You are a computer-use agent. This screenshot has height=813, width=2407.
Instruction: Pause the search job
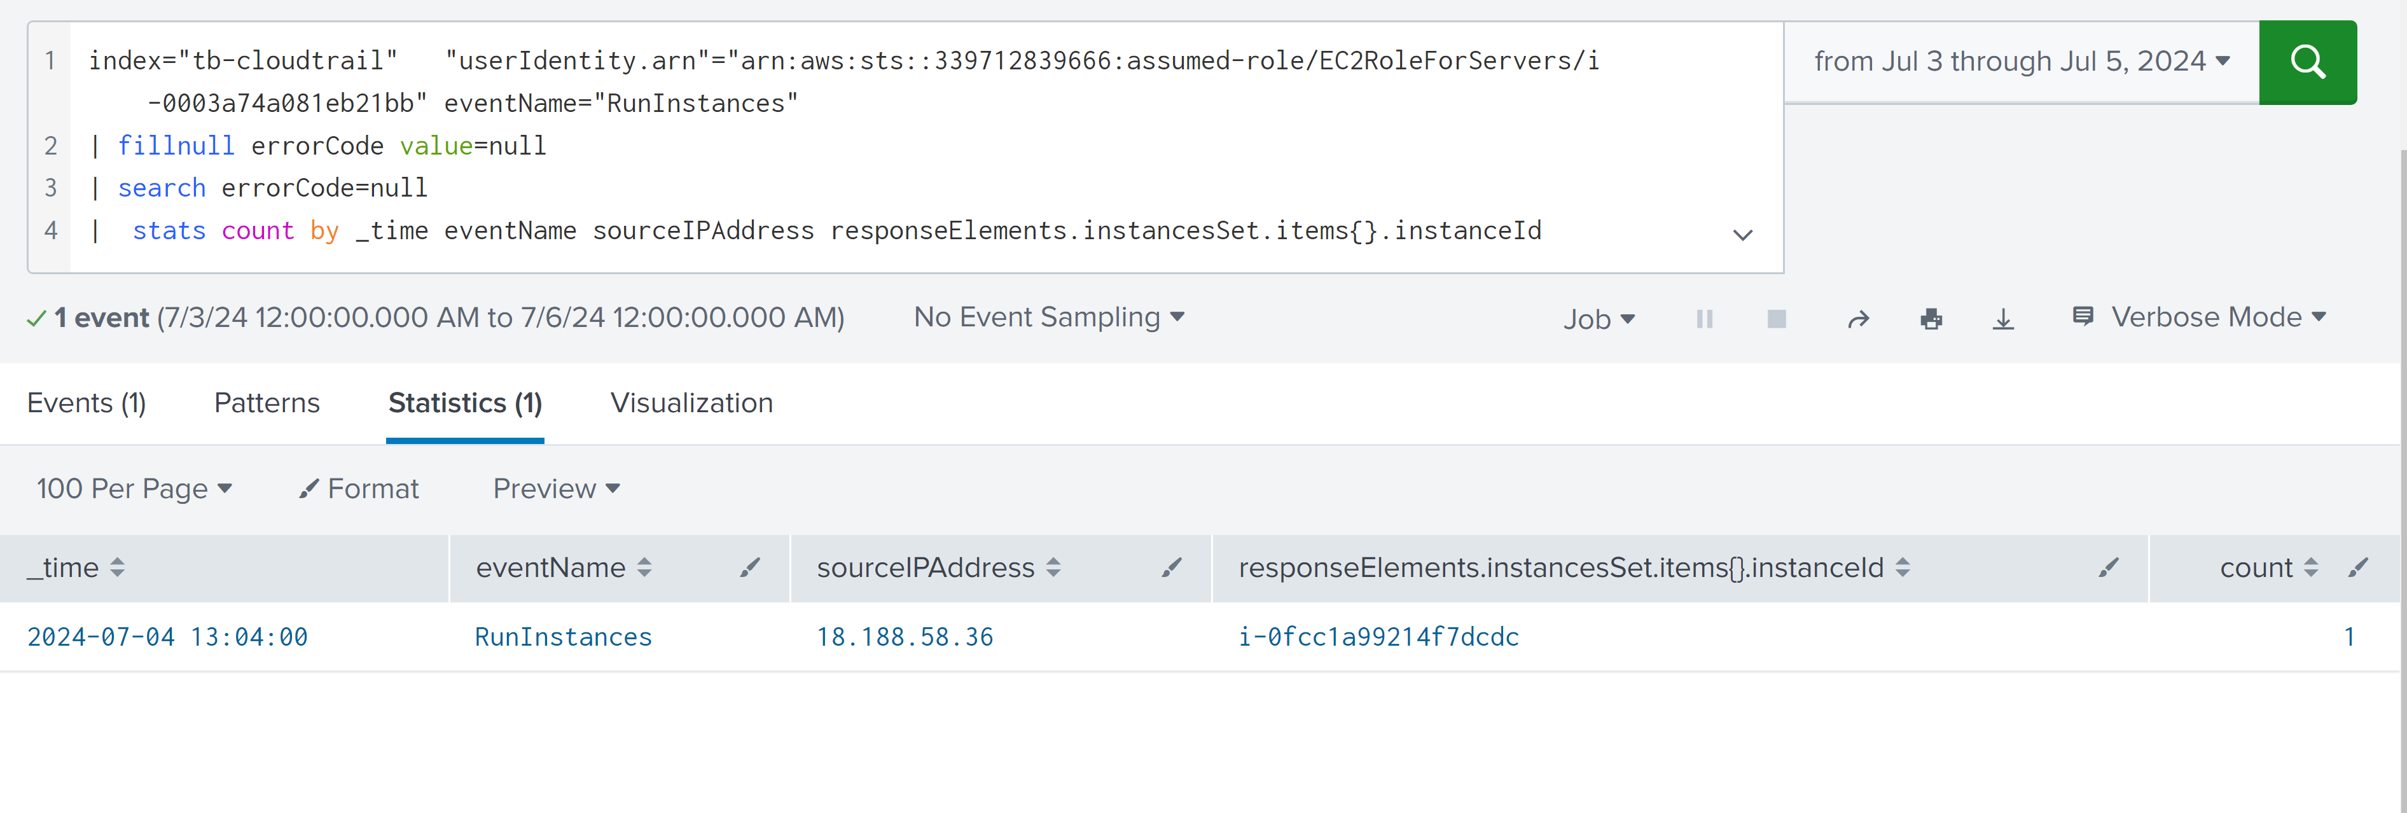click(1703, 319)
